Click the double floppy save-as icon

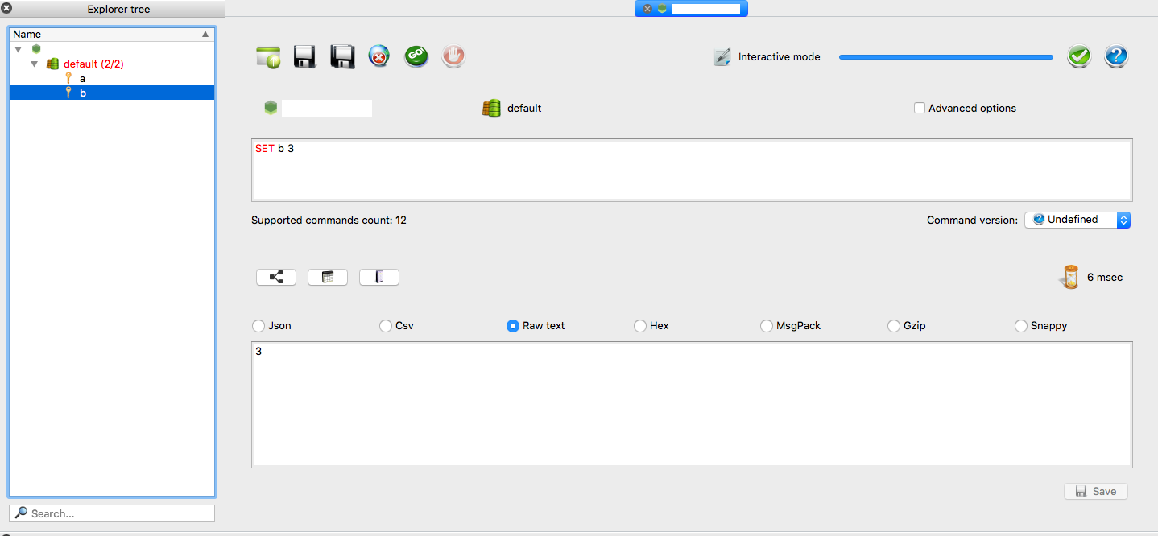click(342, 56)
